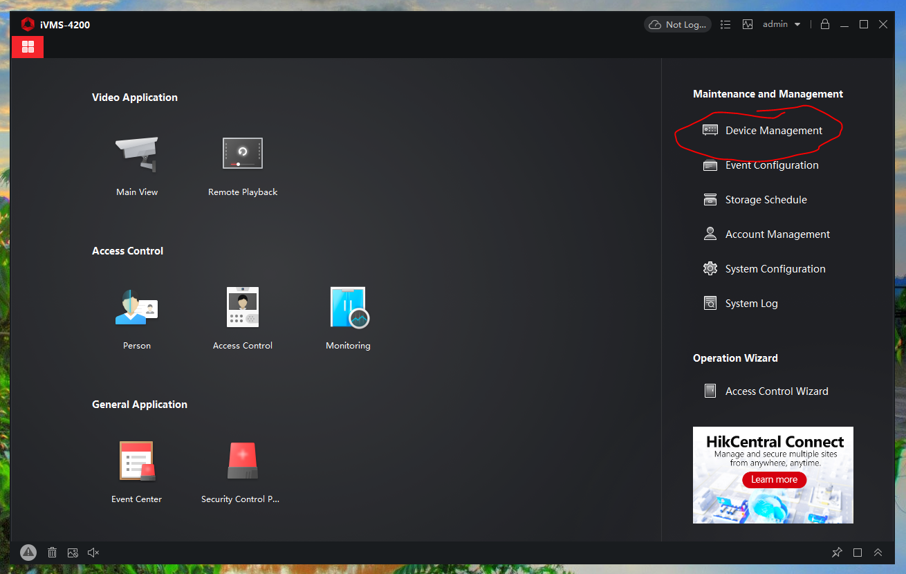Open the Access Control module icon
Screen dimensions: 906x574
(243, 307)
